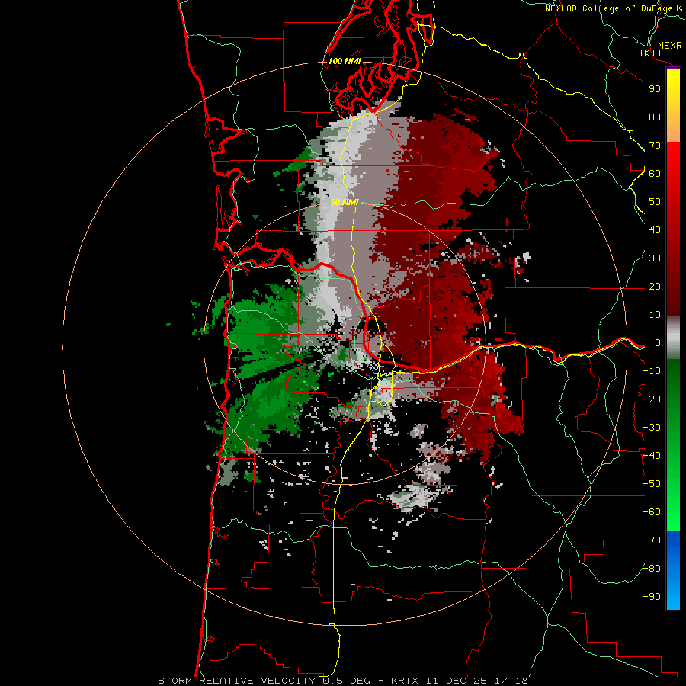686x686 pixels.
Task: Click the 90 value on the velocity scale
Action: (x=655, y=89)
